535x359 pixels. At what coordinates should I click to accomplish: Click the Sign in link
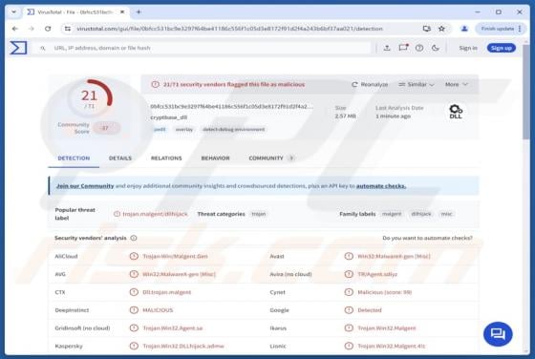pos(468,48)
